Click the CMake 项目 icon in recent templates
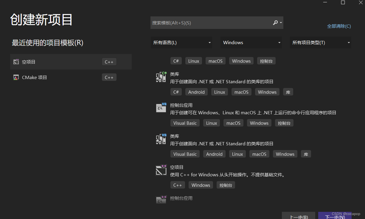The image size is (365, 219). (16, 77)
